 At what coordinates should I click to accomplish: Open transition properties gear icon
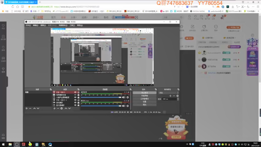coord(177,96)
